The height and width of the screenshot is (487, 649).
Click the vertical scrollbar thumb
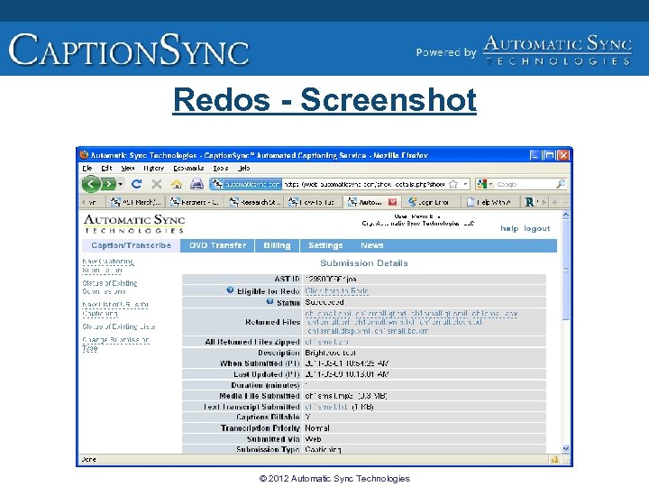[565, 270]
